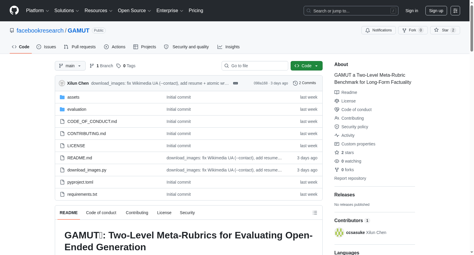474x255 pixels.
Task: Click the LICENSE file icon
Action: (x=62, y=146)
